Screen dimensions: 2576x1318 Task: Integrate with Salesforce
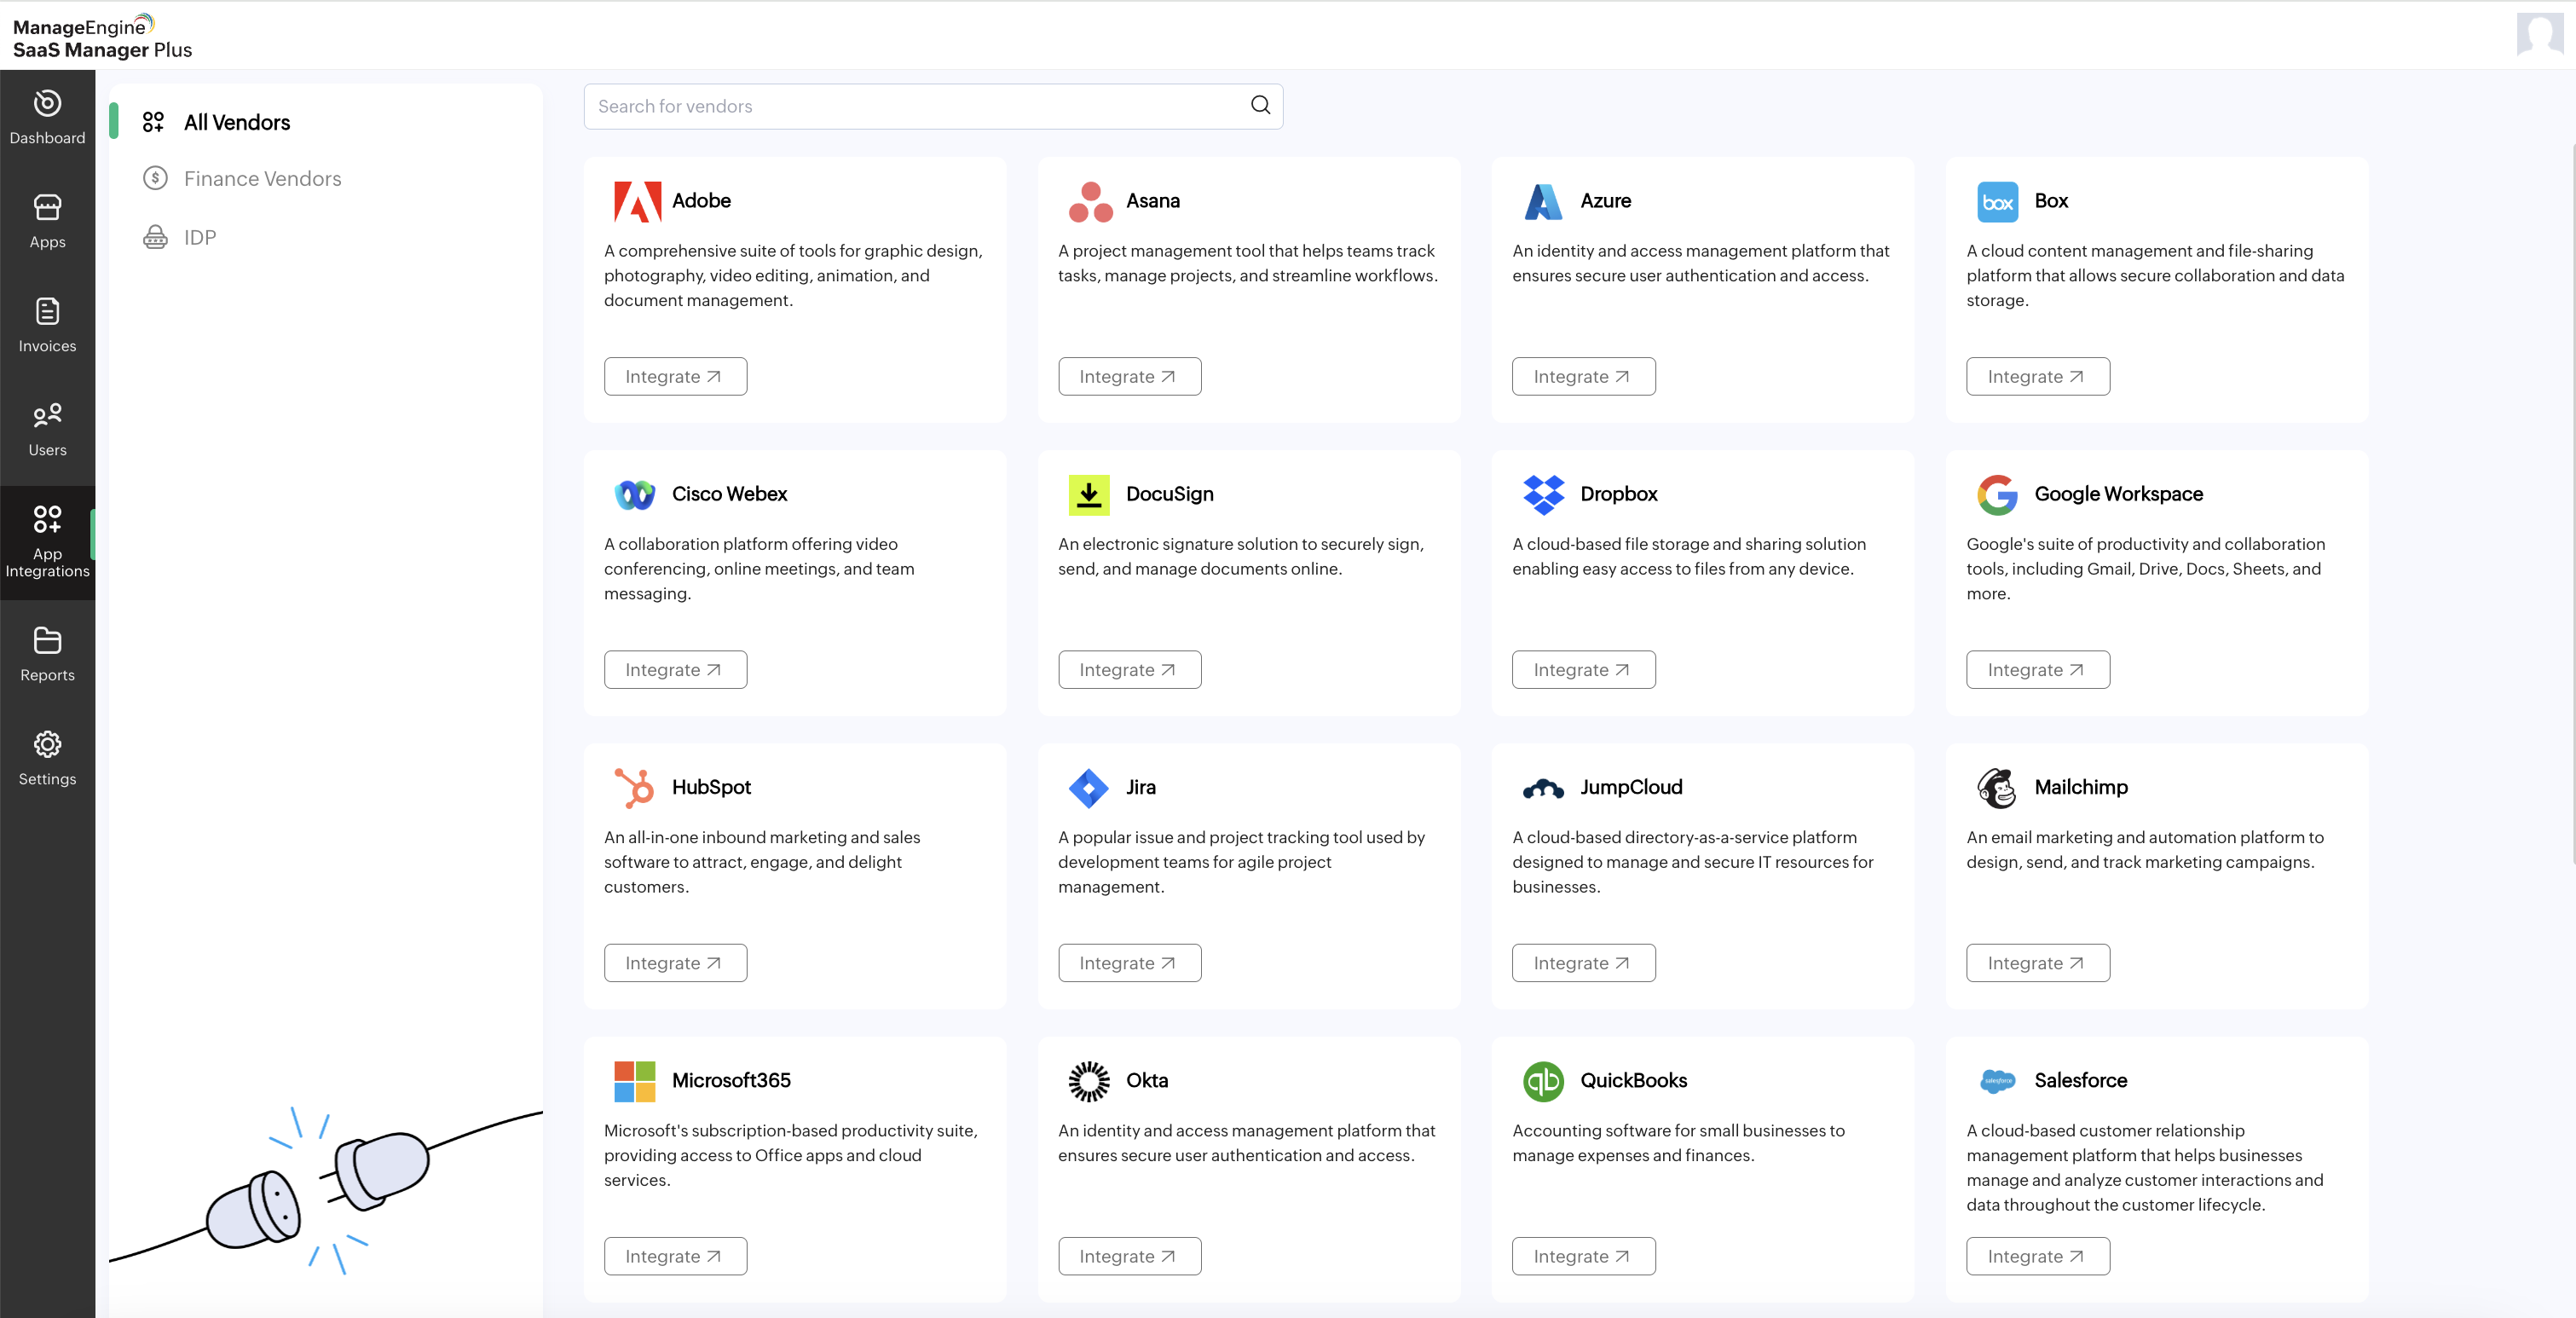[2037, 1255]
